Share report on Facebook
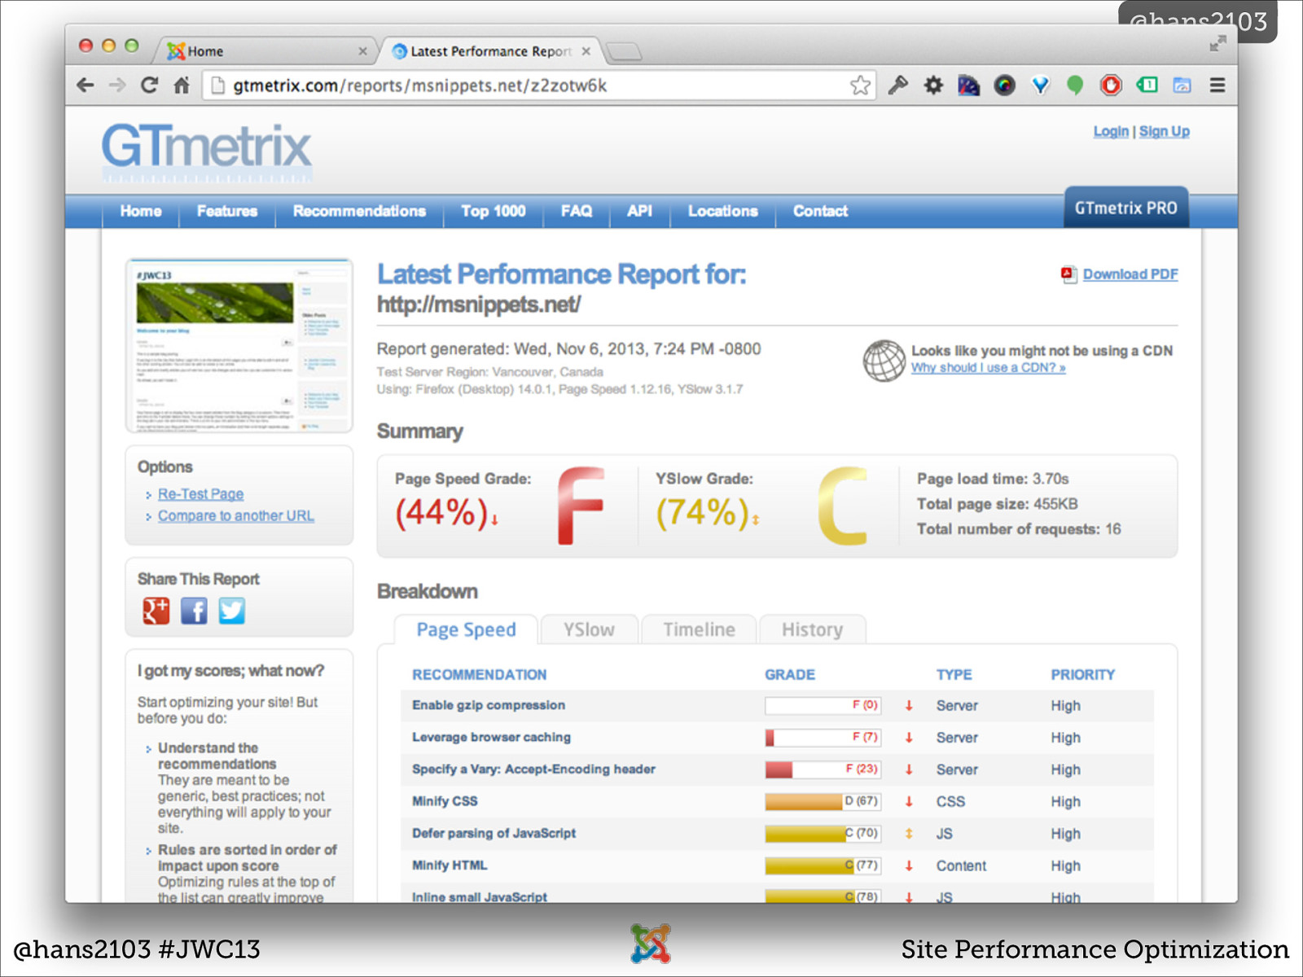The image size is (1303, 977). click(x=194, y=611)
